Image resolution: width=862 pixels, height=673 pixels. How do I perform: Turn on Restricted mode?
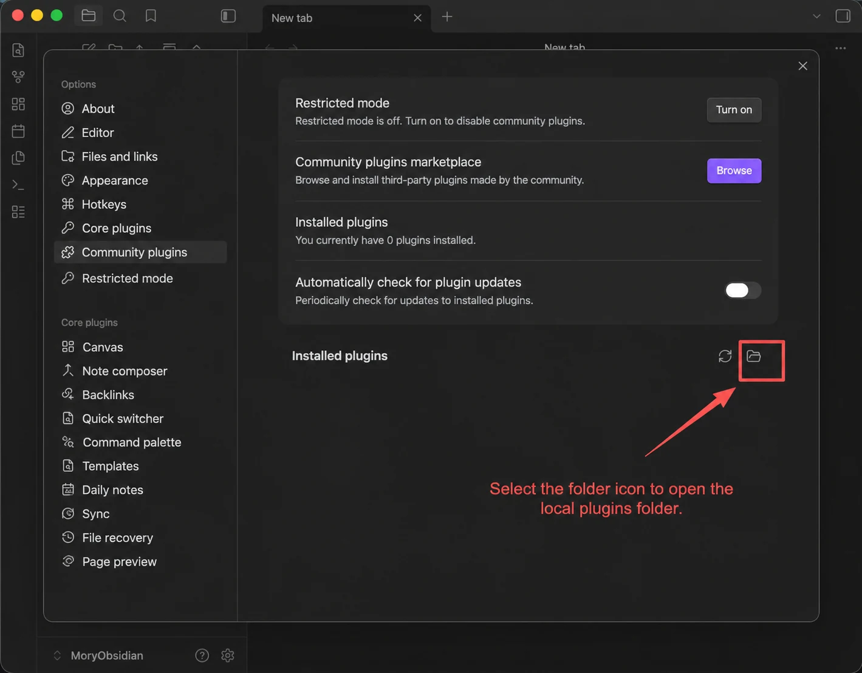pyautogui.click(x=734, y=110)
